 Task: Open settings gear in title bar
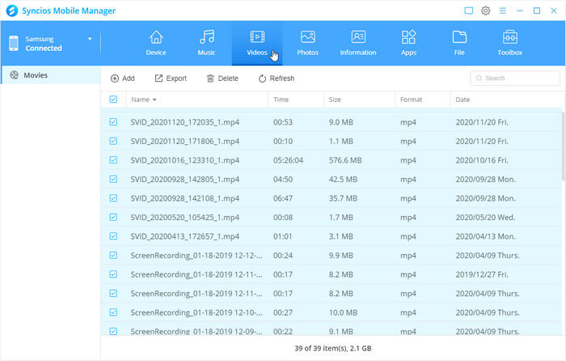point(485,11)
